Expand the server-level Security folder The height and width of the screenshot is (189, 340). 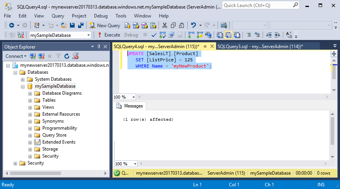click(x=16, y=163)
